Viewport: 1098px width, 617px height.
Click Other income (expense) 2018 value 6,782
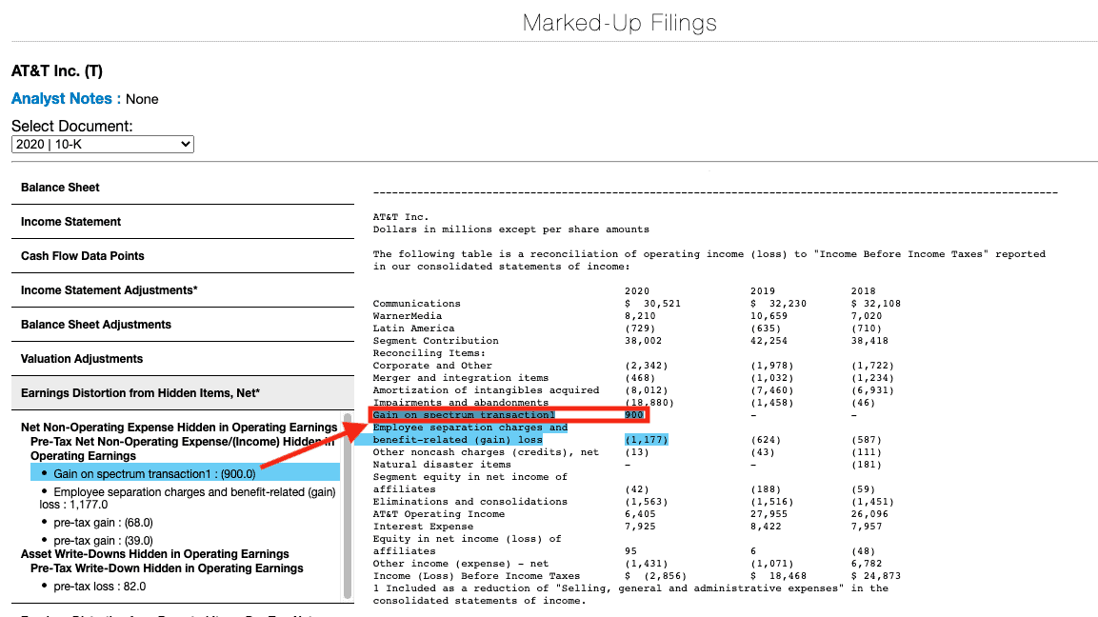click(x=867, y=564)
